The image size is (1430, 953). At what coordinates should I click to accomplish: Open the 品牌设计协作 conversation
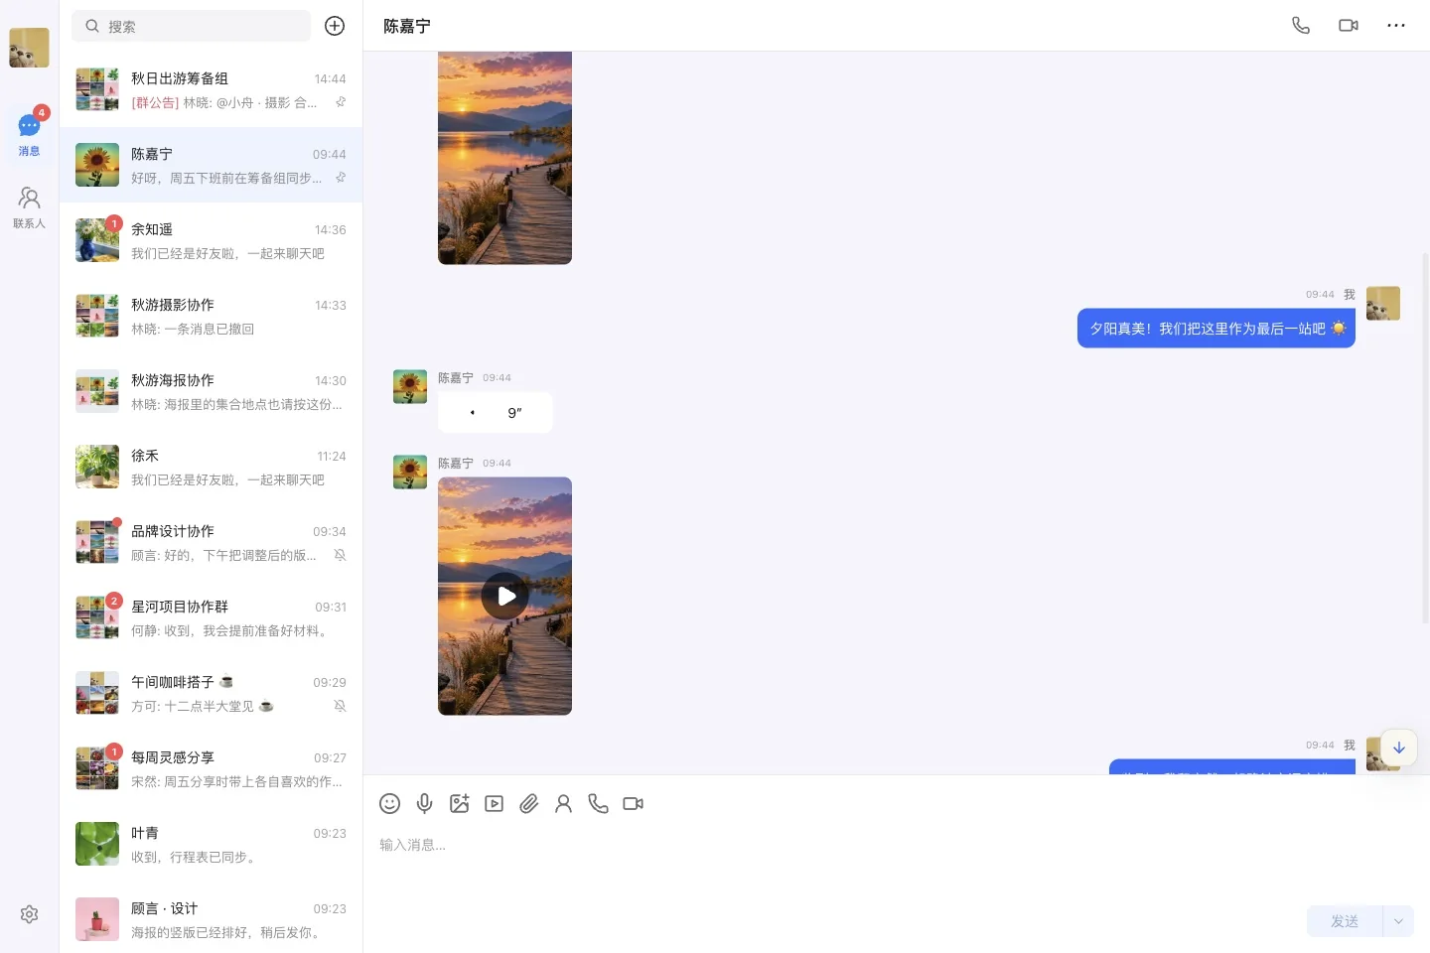coord(211,542)
